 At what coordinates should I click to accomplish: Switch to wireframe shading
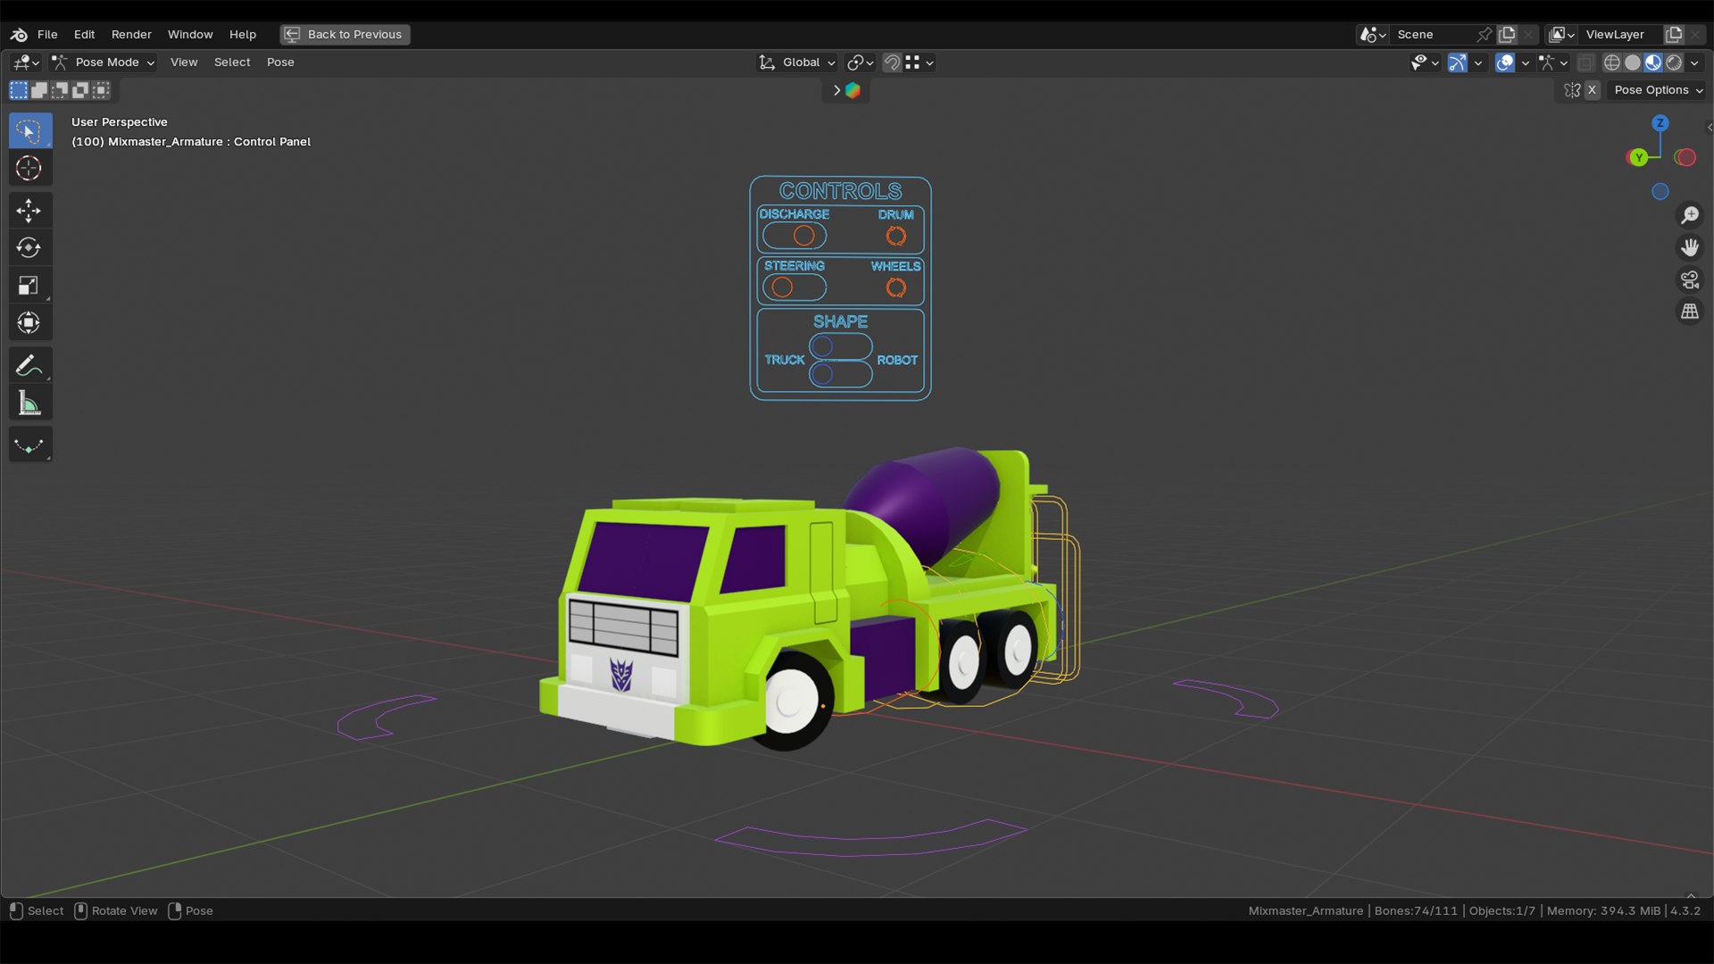coord(1612,62)
